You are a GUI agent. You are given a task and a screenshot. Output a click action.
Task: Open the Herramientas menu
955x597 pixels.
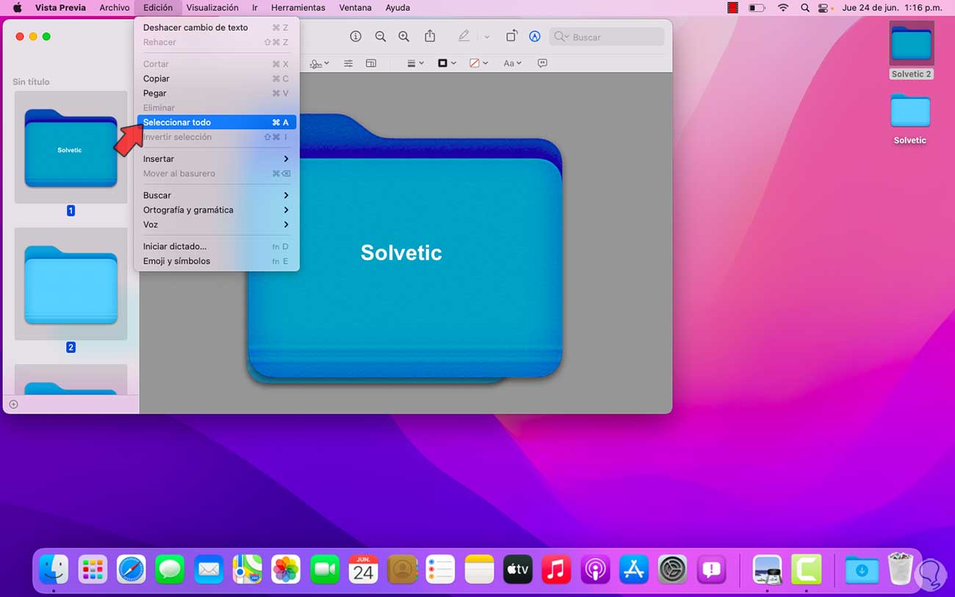[x=298, y=7]
